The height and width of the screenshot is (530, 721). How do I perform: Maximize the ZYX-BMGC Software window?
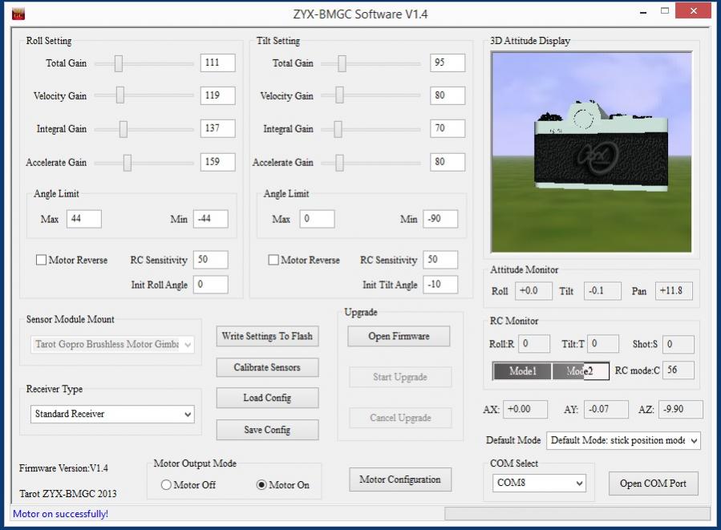pos(665,11)
